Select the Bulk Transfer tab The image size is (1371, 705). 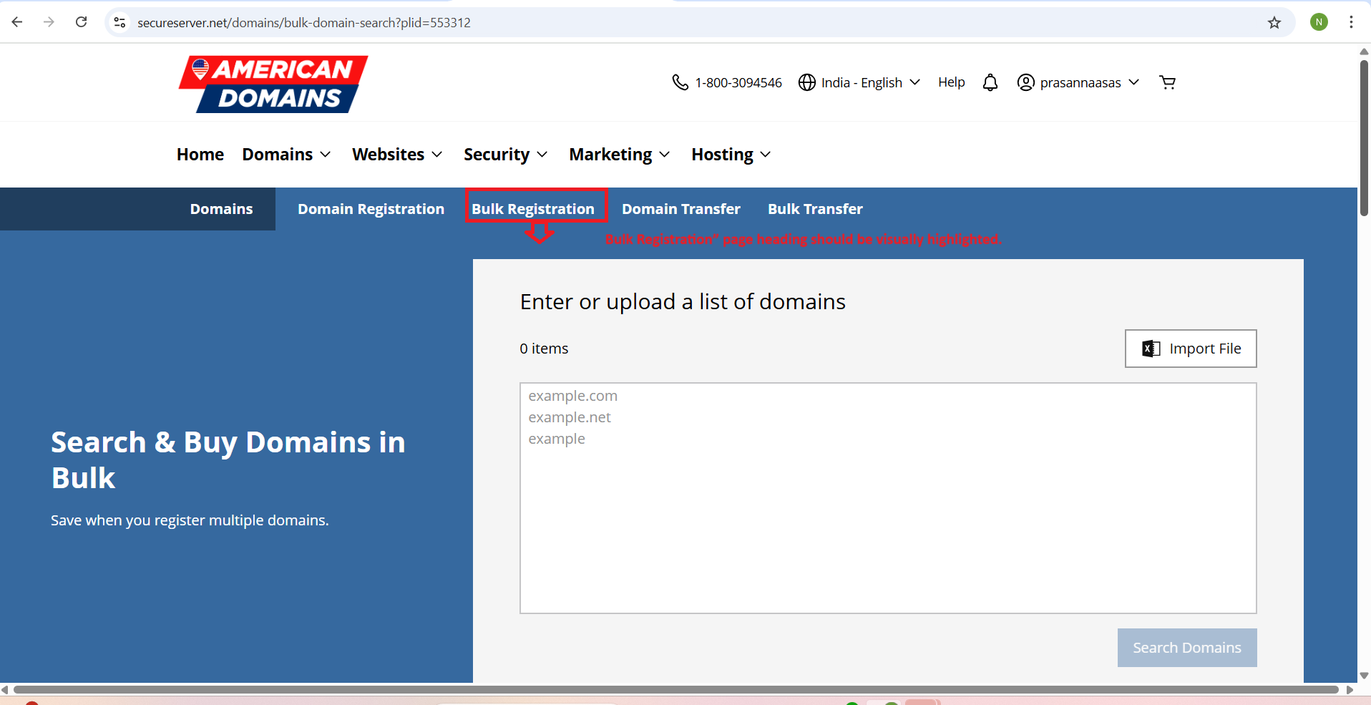(815, 209)
